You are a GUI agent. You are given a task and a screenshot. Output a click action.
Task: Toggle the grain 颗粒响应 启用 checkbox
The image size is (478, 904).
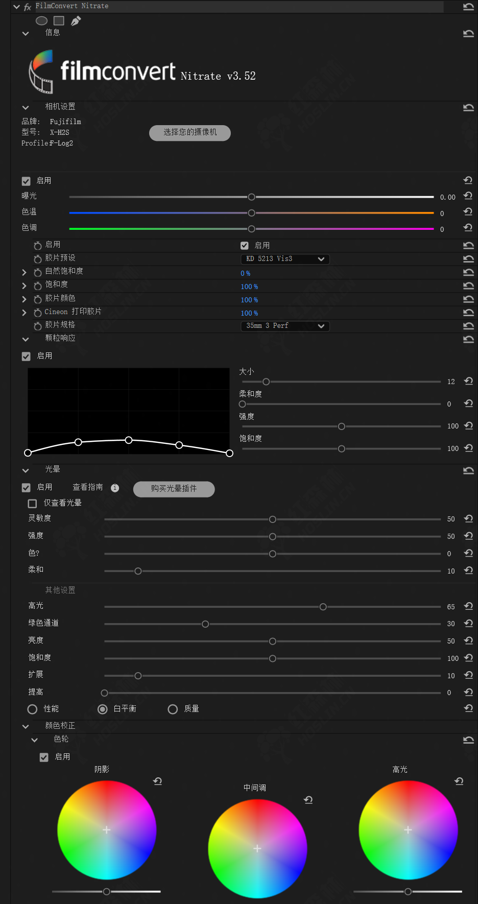click(x=26, y=356)
